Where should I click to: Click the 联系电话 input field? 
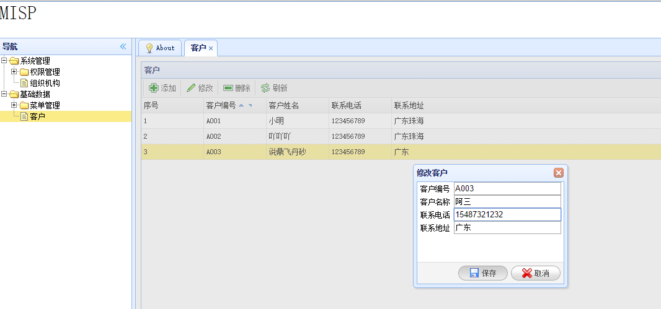click(x=508, y=215)
